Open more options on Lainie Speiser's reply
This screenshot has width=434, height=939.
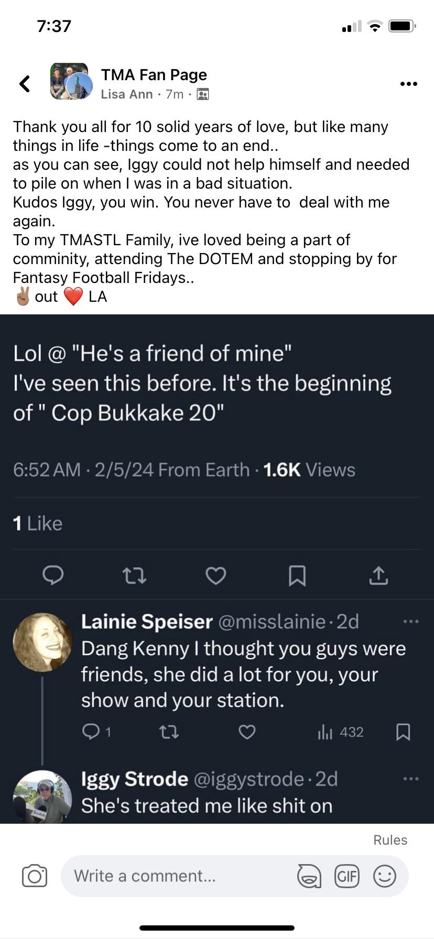click(411, 621)
